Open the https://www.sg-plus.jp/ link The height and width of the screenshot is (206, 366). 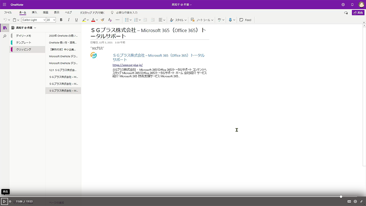click(x=127, y=65)
